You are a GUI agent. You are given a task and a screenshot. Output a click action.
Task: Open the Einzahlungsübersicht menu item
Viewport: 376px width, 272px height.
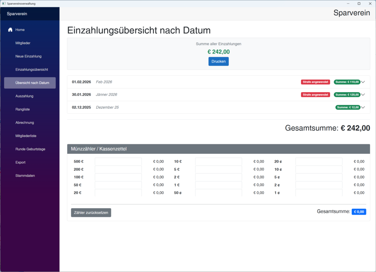[32, 69]
